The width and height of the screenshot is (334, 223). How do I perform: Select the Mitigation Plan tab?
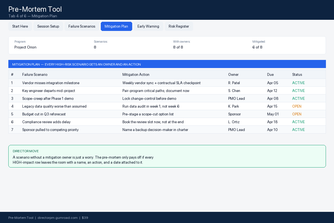[x=116, y=26]
